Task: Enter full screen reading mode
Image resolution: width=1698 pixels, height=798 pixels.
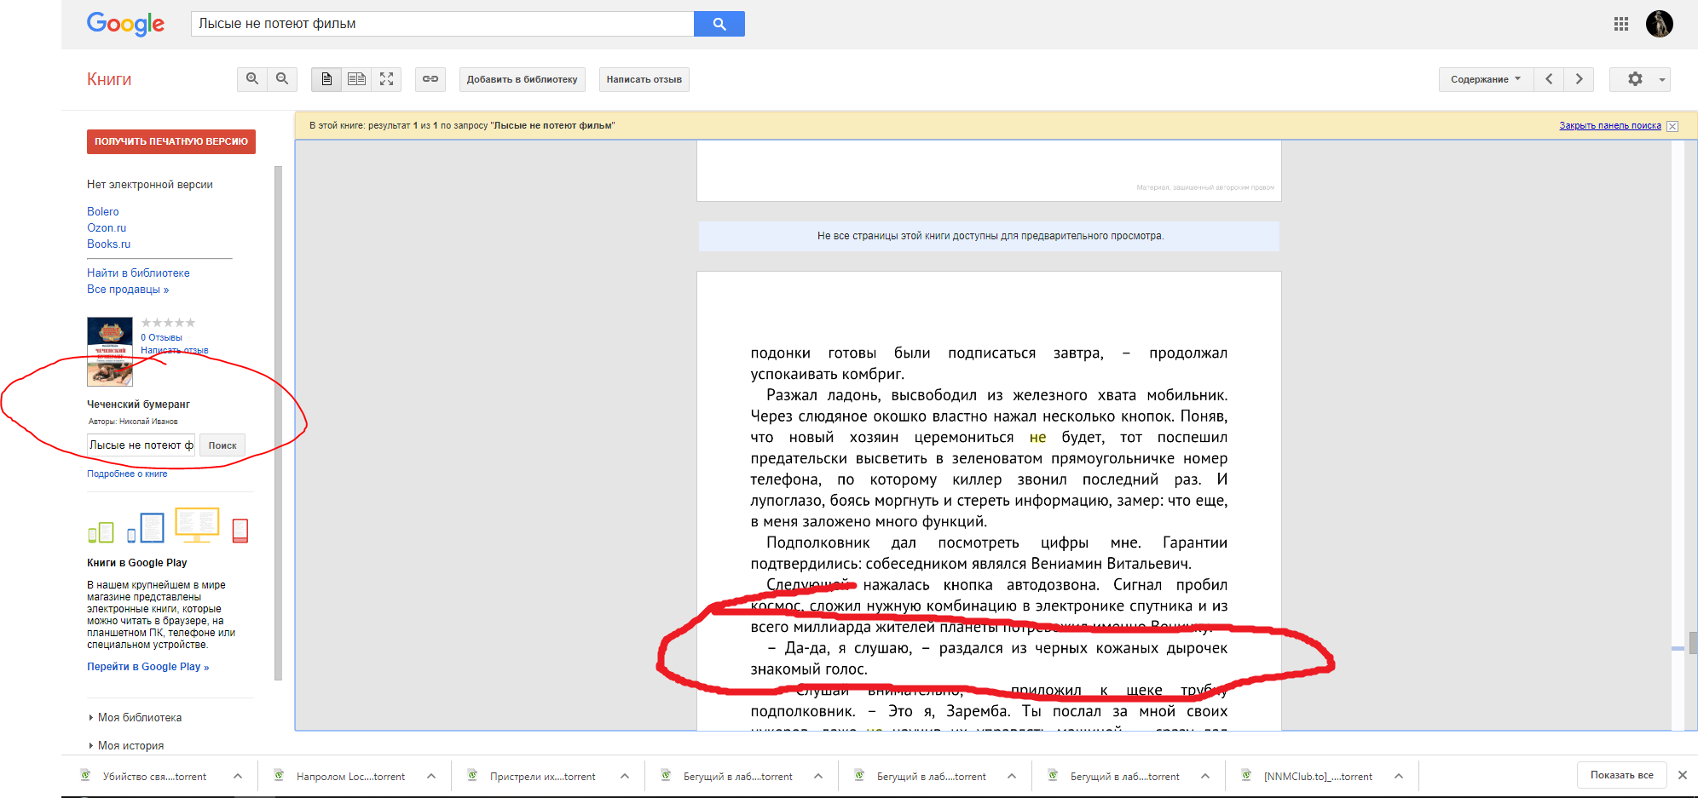Action: (x=387, y=79)
